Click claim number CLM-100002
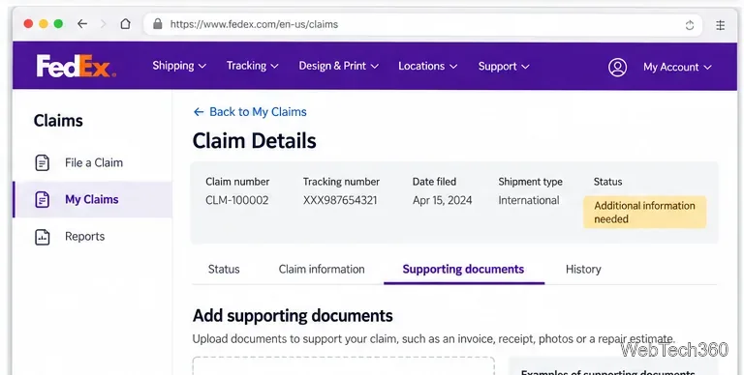Image resolution: width=744 pixels, height=375 pixels. [x=236, y=200]
